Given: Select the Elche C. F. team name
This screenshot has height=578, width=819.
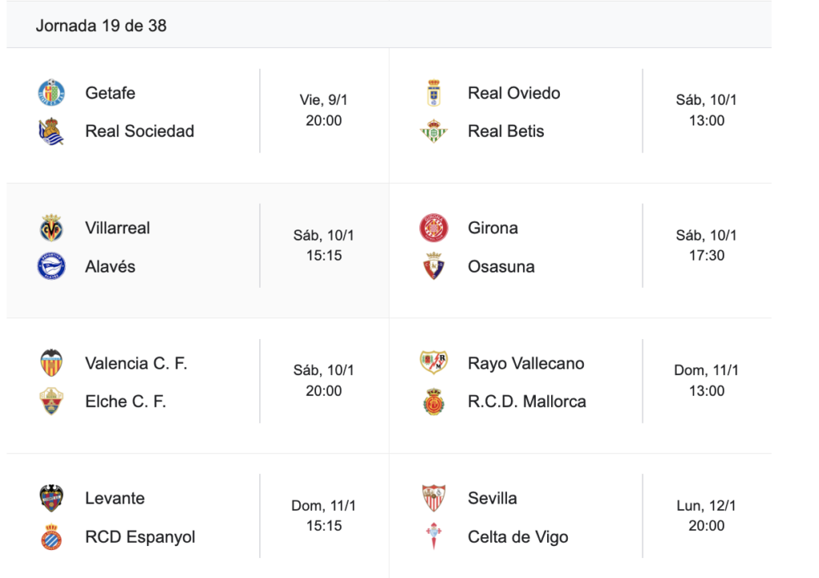Looking at the screenshot, I should pyautogui.click(x=126, y=401).
